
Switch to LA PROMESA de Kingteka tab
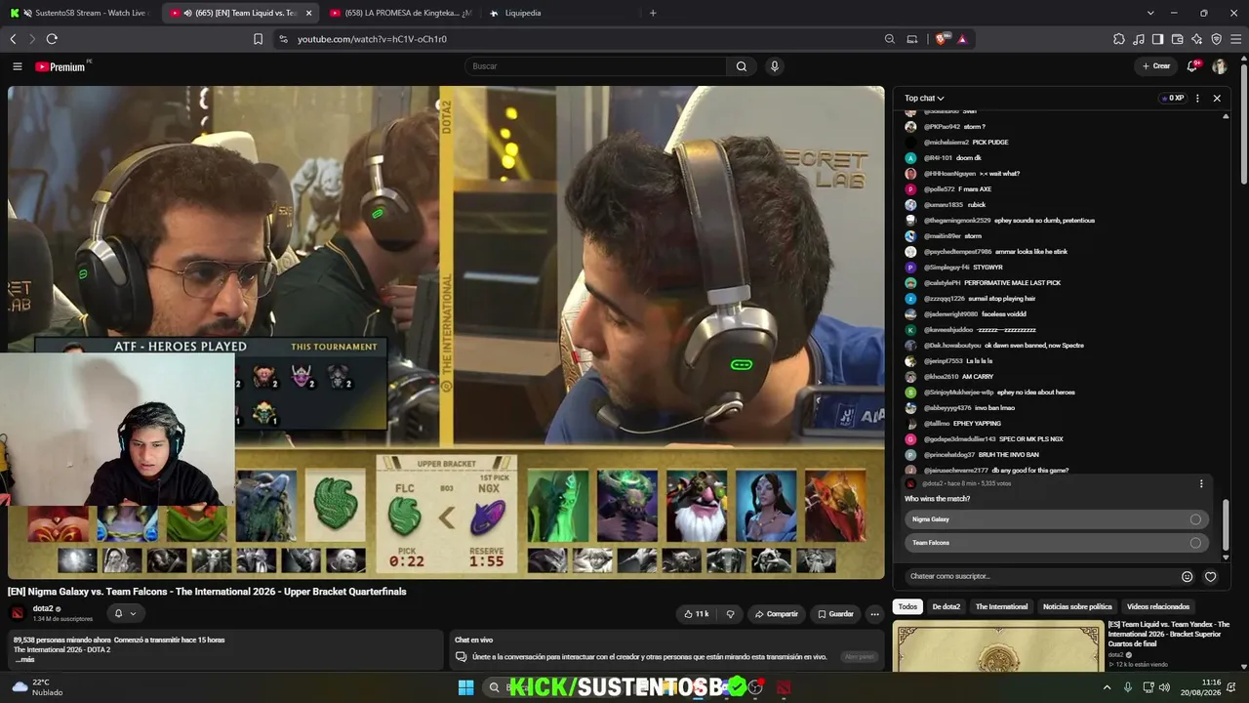[x=400, y=13]
